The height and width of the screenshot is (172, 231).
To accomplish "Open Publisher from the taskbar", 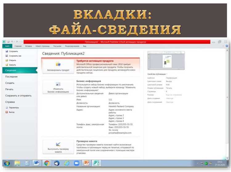I will point(96,163).
